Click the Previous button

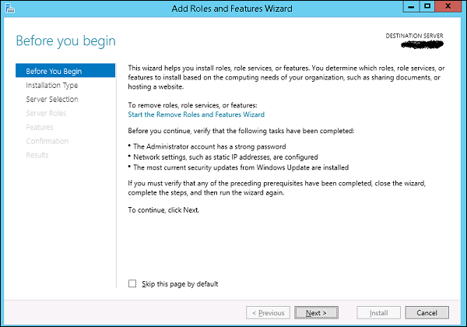265,313
